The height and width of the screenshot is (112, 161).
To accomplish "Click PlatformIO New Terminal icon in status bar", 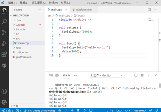I will [x=91, y=111].
